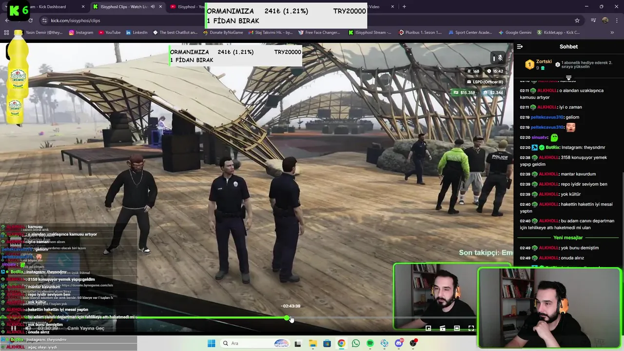The height and width of the screenshot is (351, 624).
Task: Open WhatsApp from the taskbar
Action: [x=356, y=343]
